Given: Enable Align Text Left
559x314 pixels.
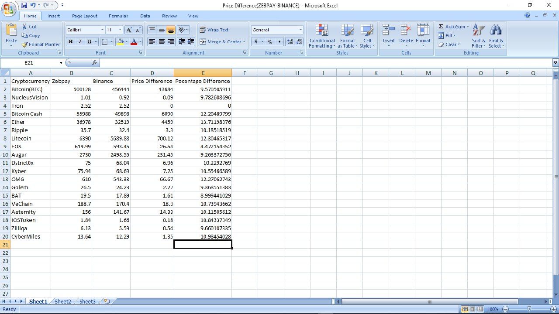Looking at the screenshot, I should tap(152, 42).
